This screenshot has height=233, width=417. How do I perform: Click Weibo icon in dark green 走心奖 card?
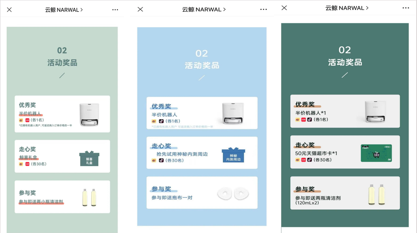[x=297, y=160]
